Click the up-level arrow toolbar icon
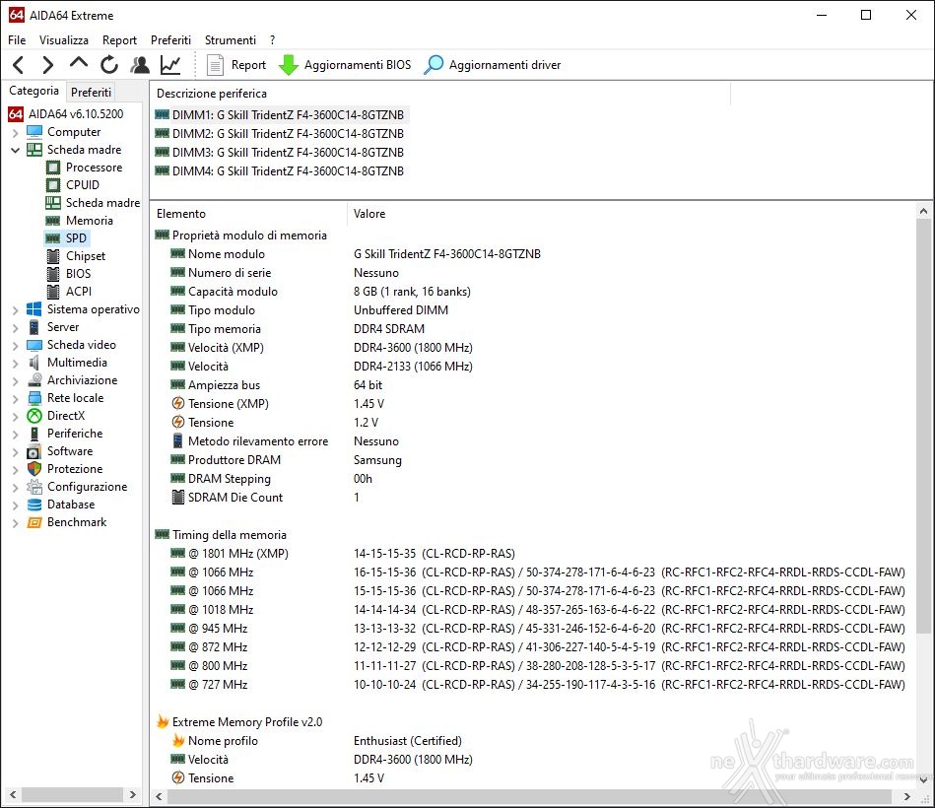Viewport: 935px width, 808px height. [x=78, y=63]
